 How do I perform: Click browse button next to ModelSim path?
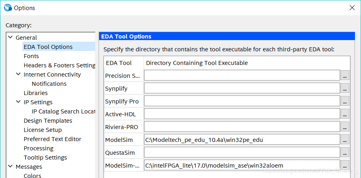point(345,140)
